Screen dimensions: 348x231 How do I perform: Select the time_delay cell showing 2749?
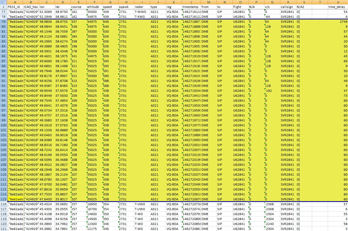[x=338, y=22]
